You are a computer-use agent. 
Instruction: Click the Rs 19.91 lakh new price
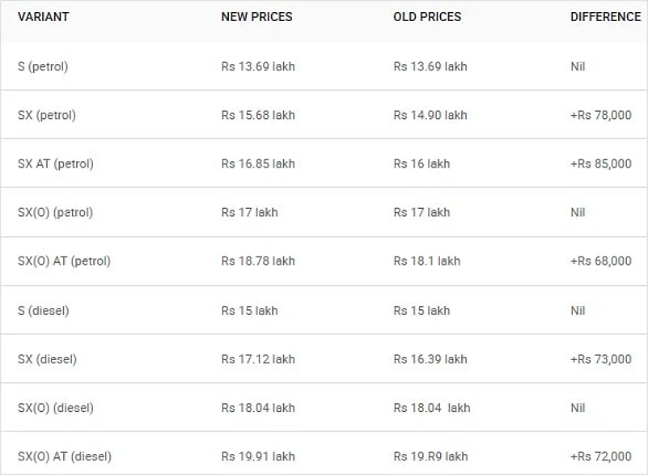(258, 456)
